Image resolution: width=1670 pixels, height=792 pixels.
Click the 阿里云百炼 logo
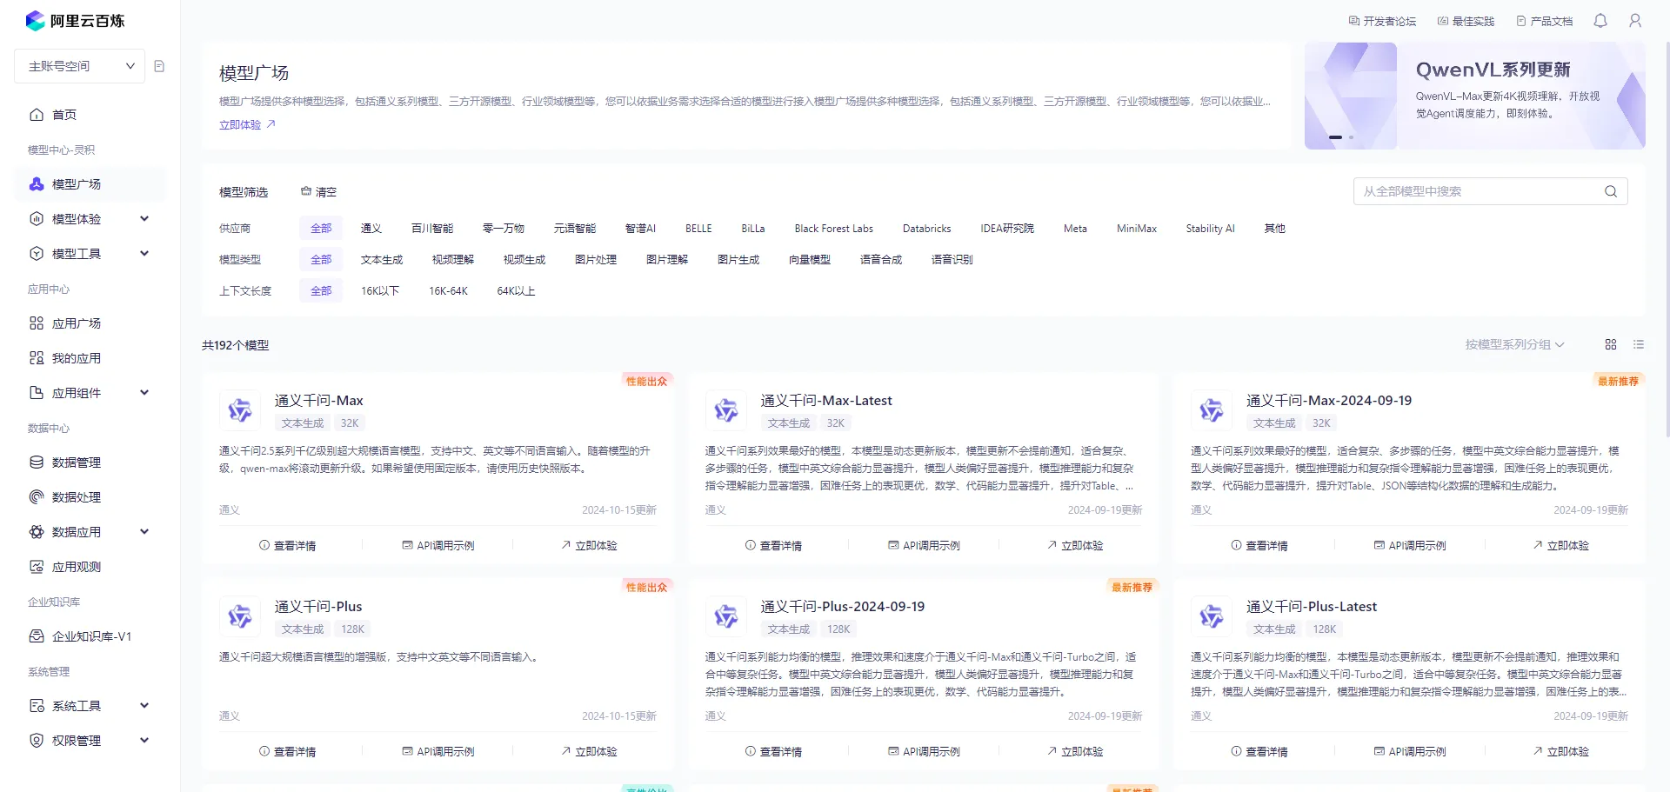tap(75, 21)
